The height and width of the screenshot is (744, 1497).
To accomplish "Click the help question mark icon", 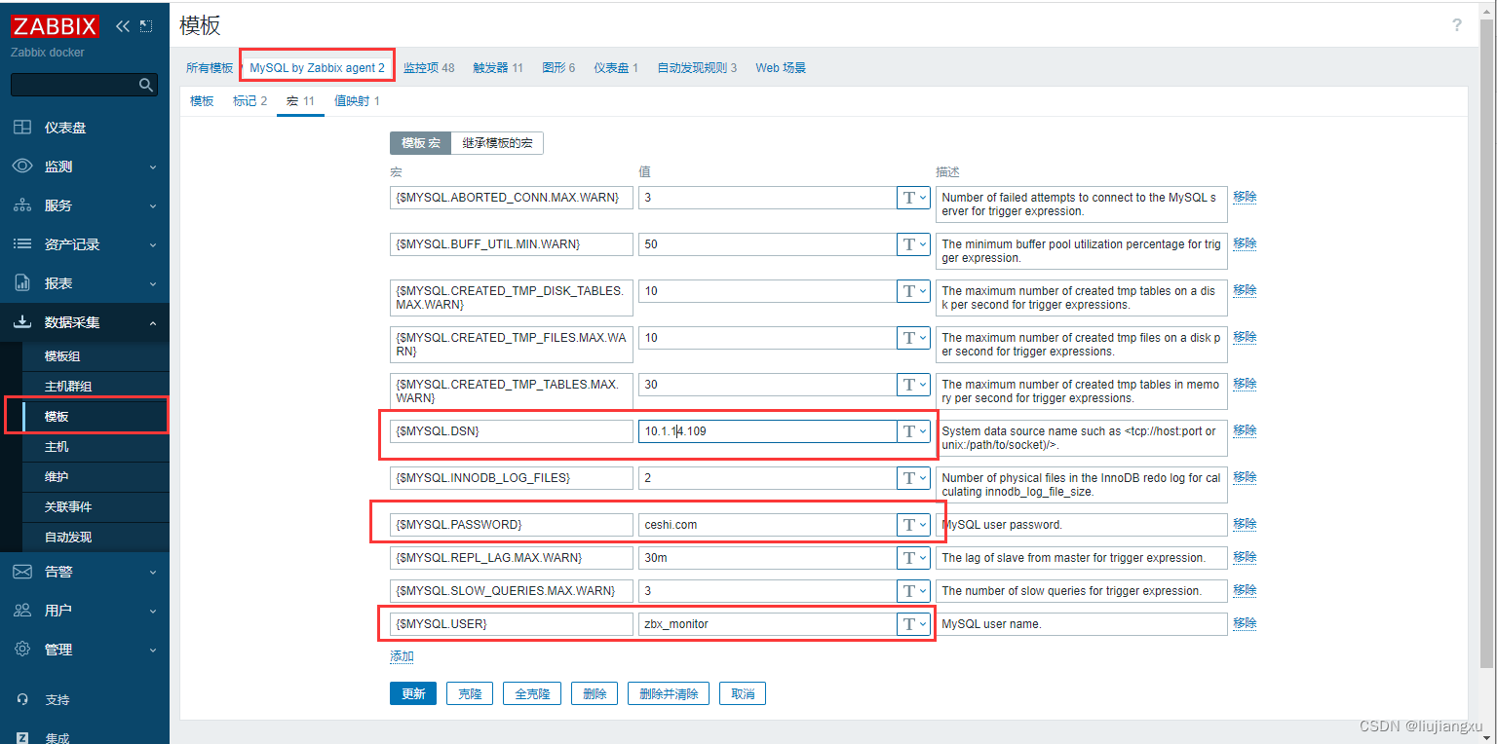I will coord(1456,25).
